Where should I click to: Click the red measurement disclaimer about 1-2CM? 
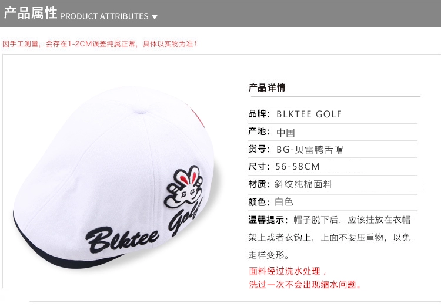tap(99, 44)
